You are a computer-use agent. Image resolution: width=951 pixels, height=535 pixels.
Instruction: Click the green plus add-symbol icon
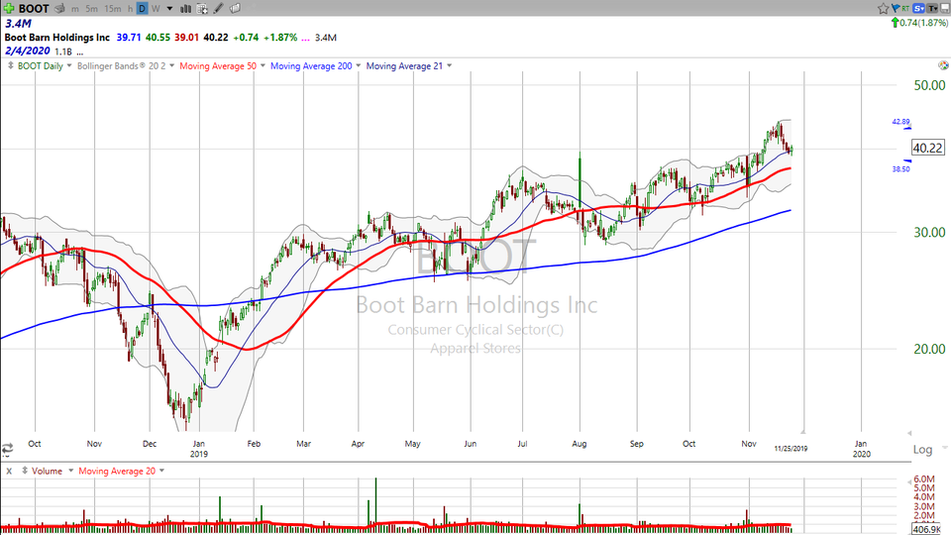(x=9, y=9)
